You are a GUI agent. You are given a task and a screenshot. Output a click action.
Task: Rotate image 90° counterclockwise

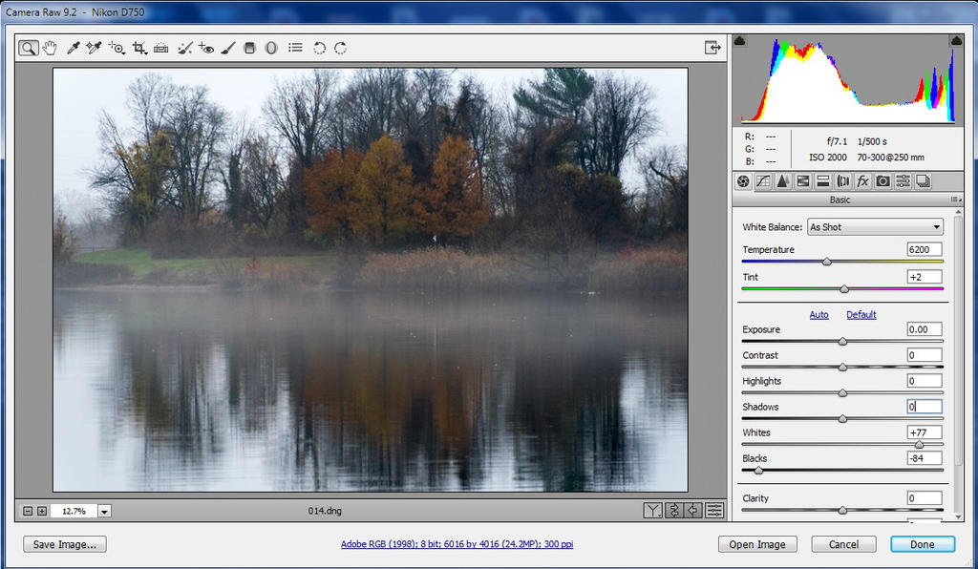tap(319, 48)
